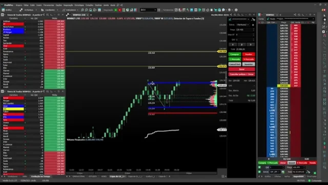The height and width of the screenshot is (185, 328).
Task: Click Invert button at SuperDOM bottom
Action: click(291, 163)
